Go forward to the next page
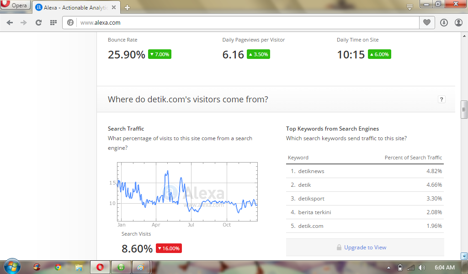This screenshot has width=468, height=274. coord(24,23)
